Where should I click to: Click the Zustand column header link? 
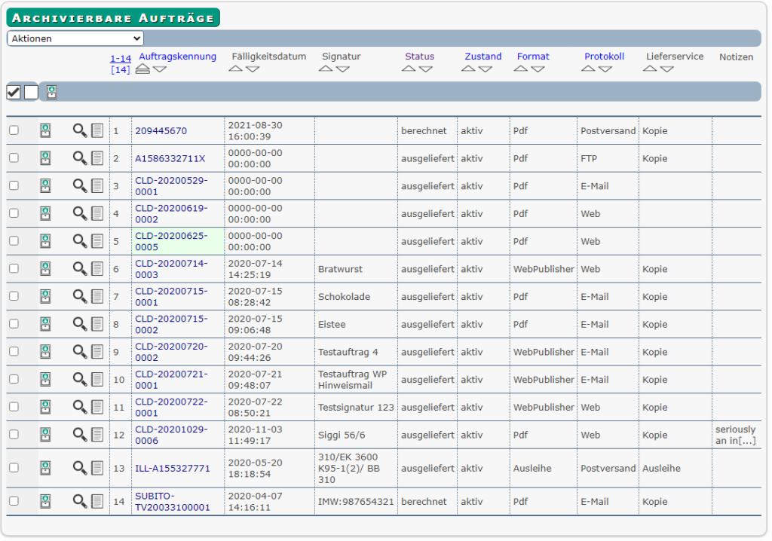(483, 57)
